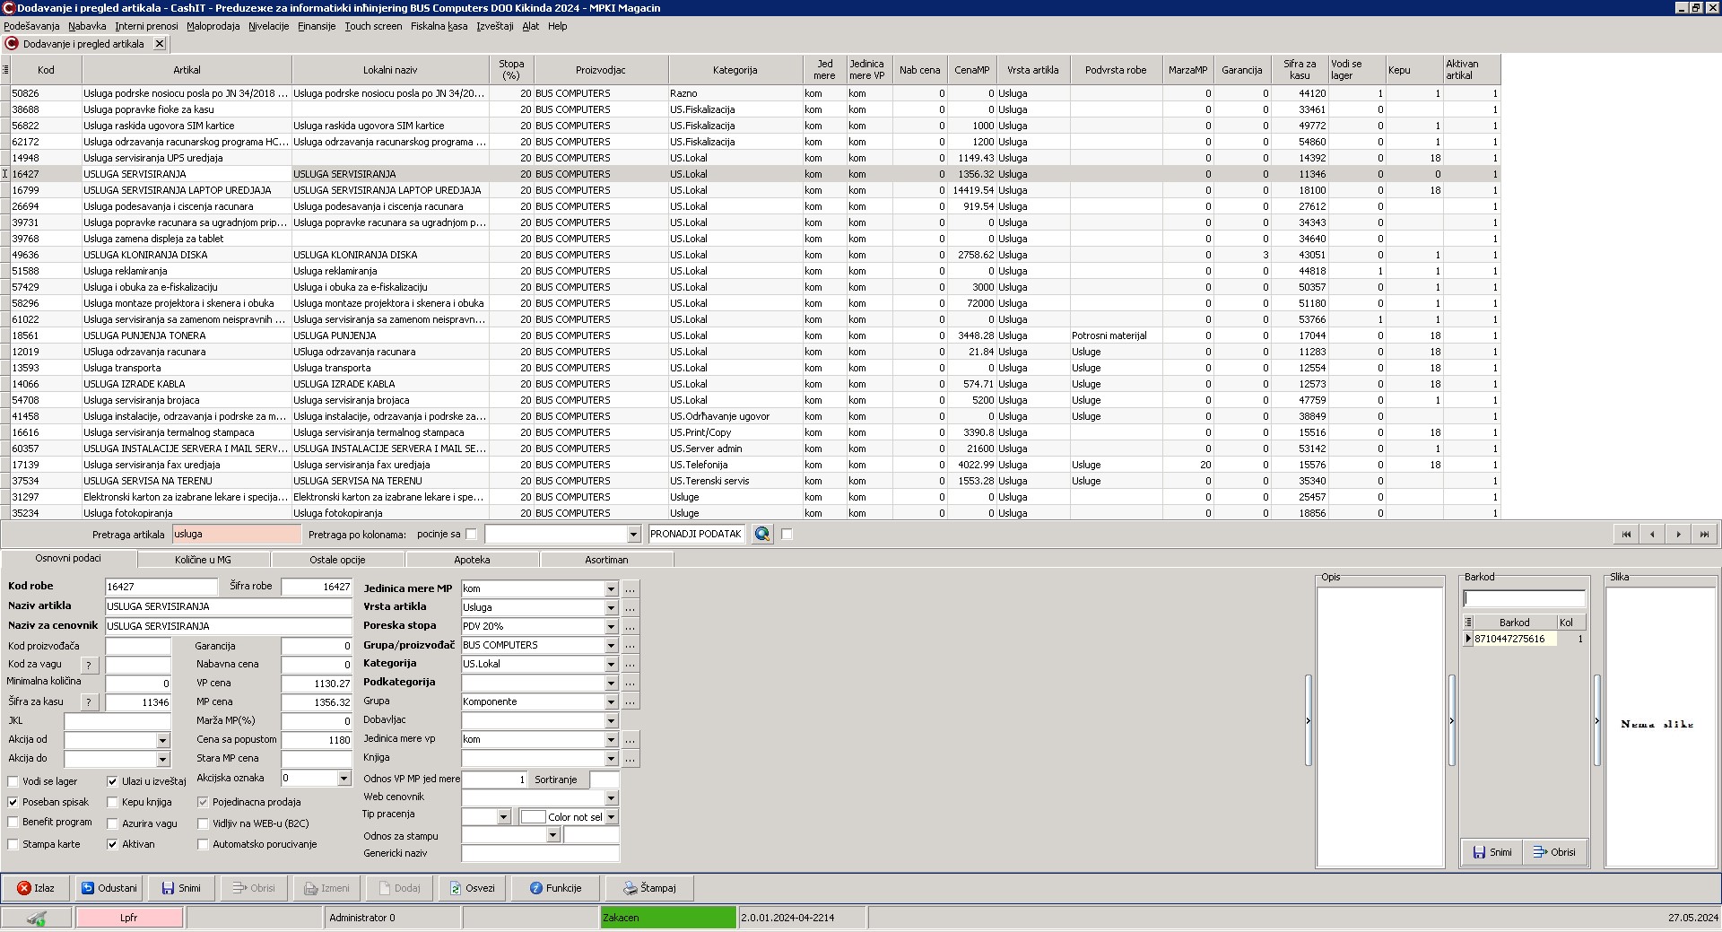Click the bottom Snimi save button
This screenshot has width=1722, height=932.
click(181, 888)
